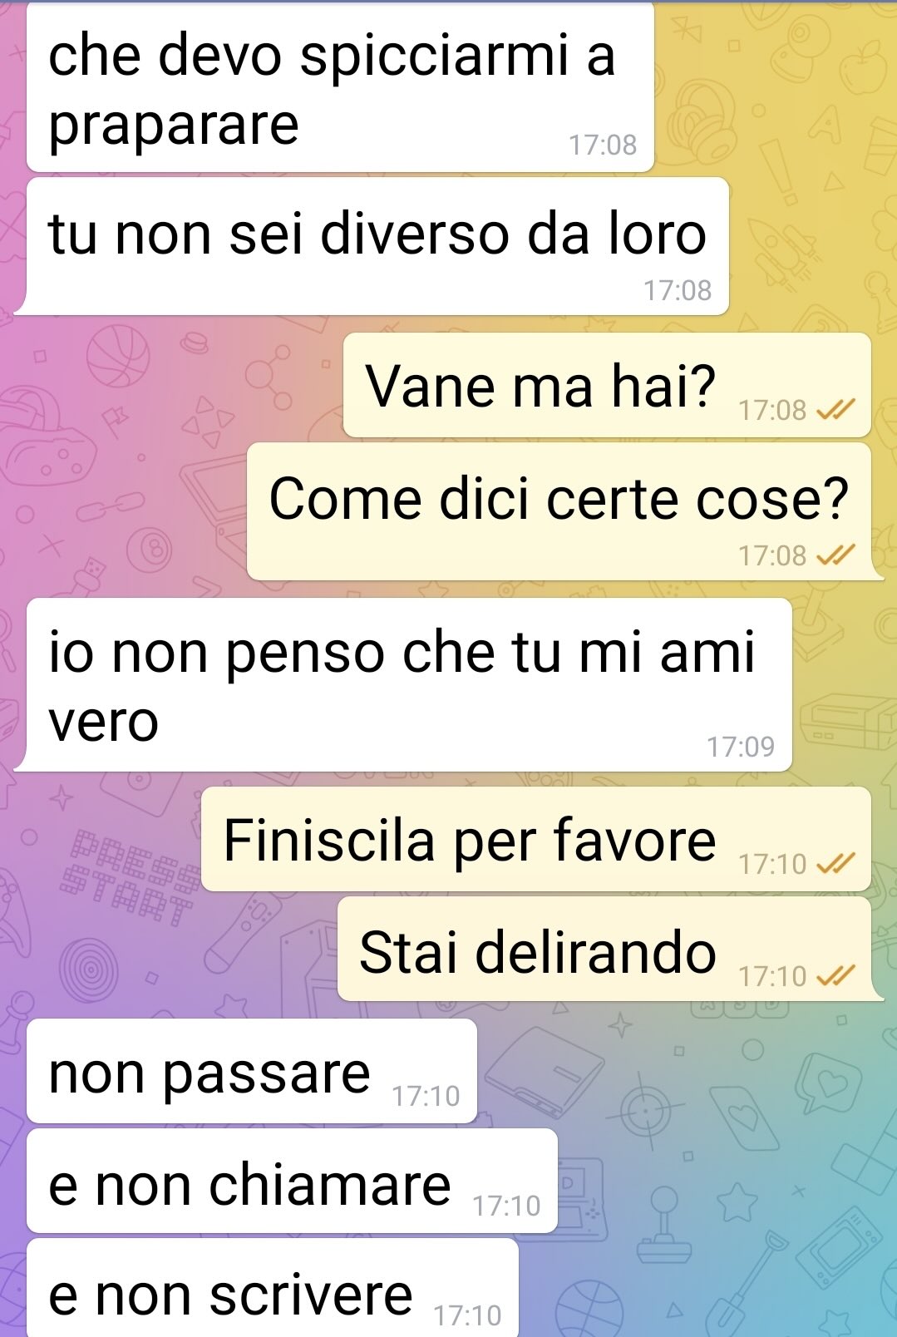Tap the 'Vane ma hai?' message bubble
This screenshot has height=1337, width=897.
click(x=607, y=385)
